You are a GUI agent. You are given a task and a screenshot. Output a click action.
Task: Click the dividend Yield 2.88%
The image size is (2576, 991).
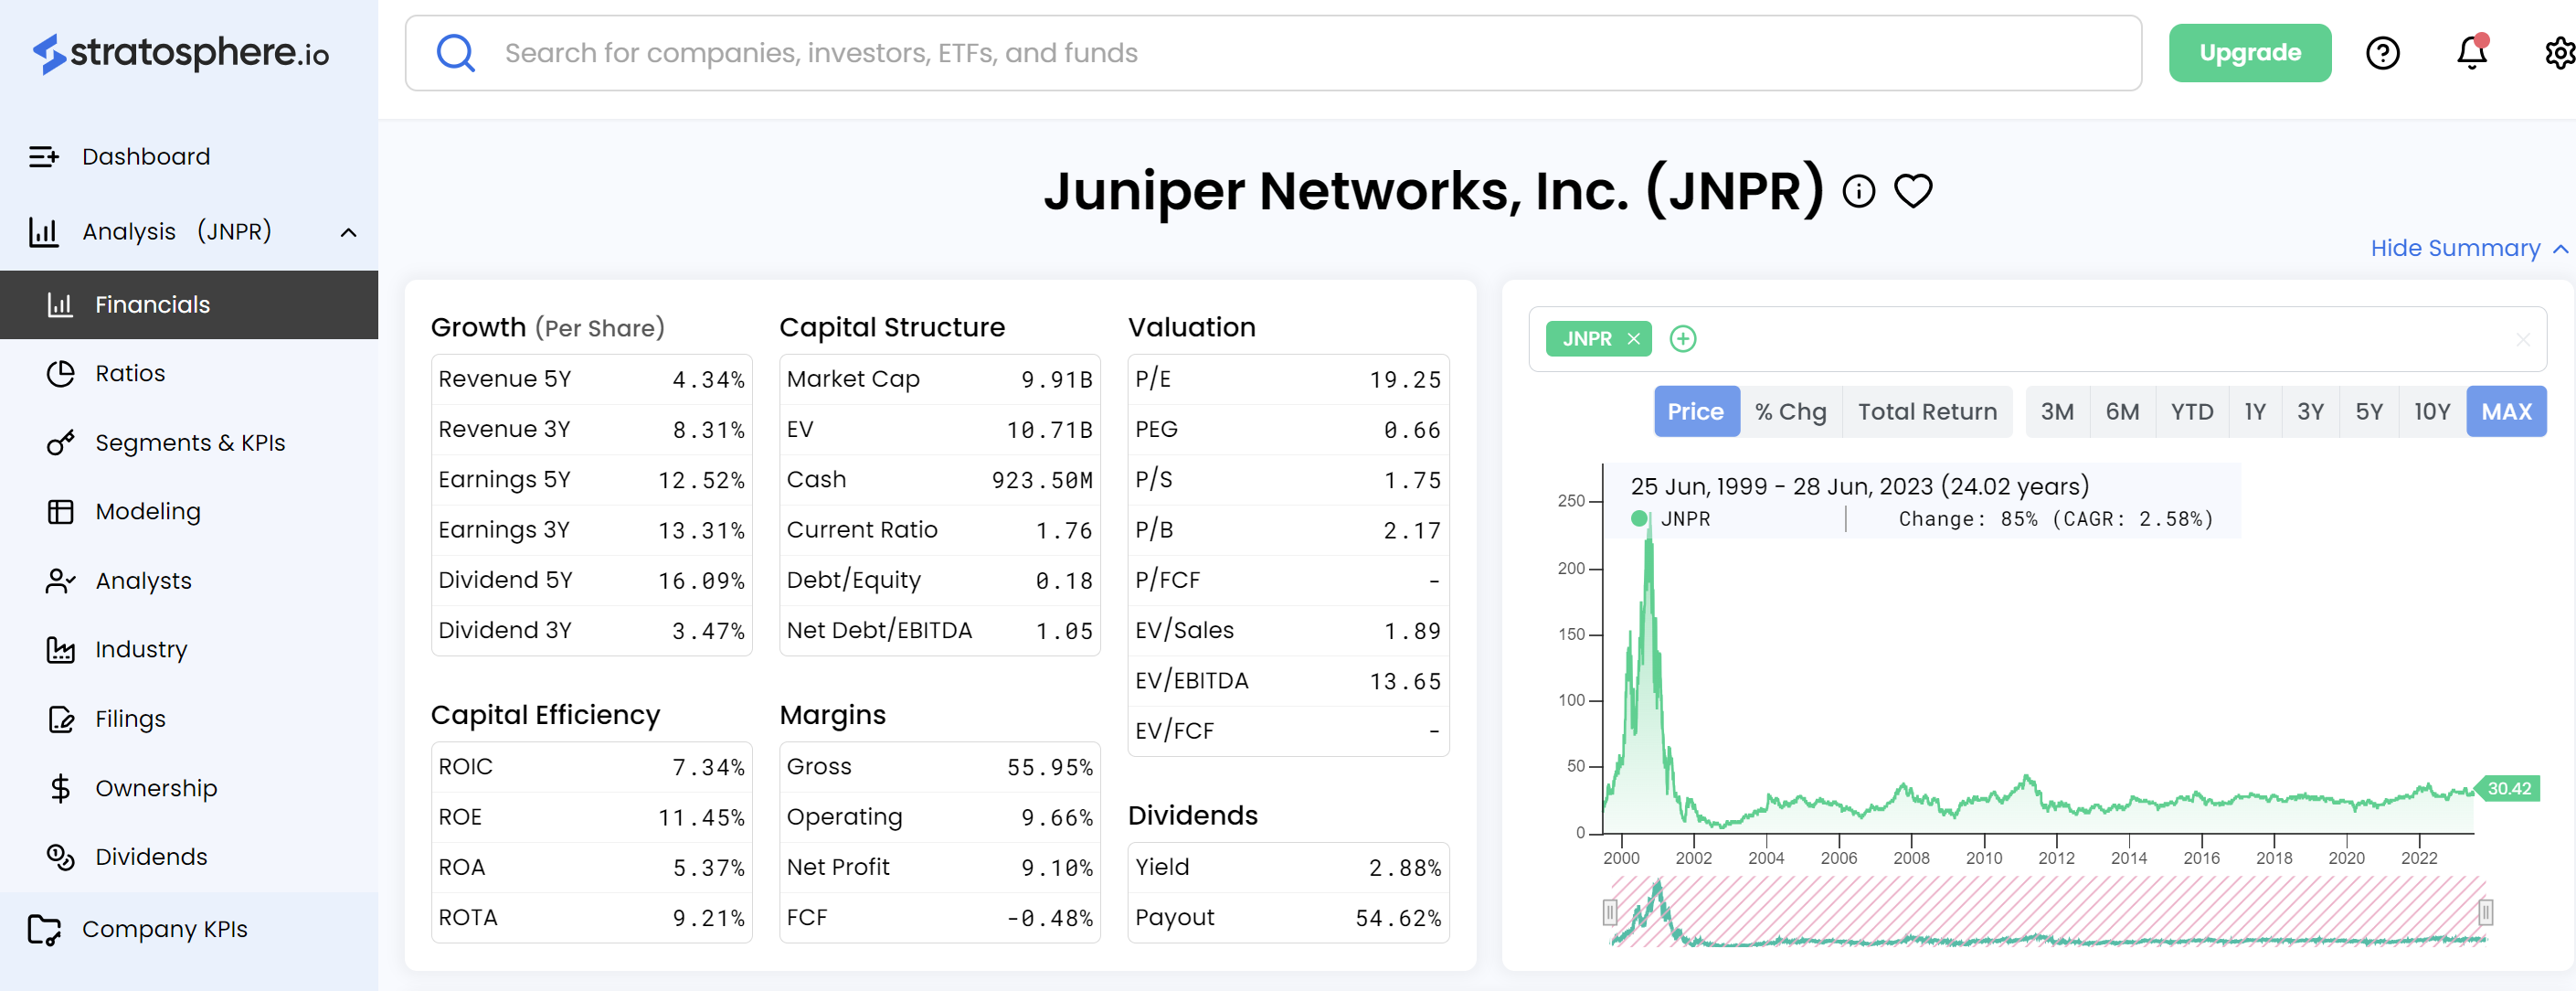pyautogui.click(x=1405, y=868)
